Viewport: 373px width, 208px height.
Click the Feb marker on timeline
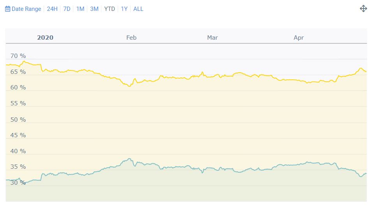click(x=131, y=38)
